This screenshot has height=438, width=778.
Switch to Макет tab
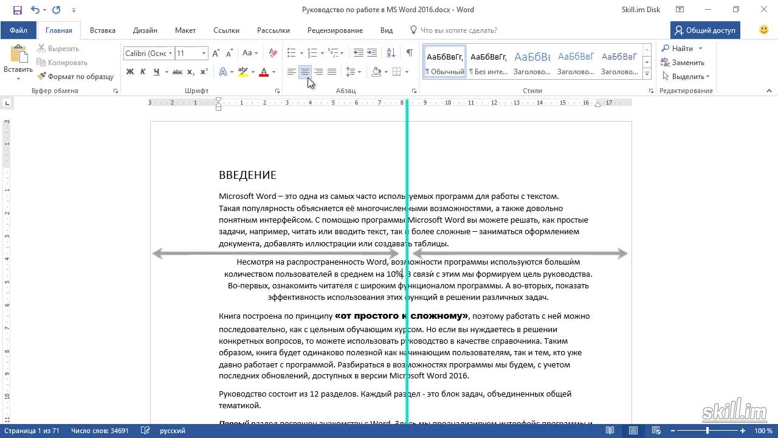tap(185, 30)
